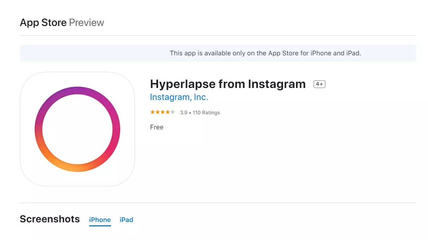Click the App Store Preview heading
This screenshot has height=240, width=428.
[x=62, y=22]
